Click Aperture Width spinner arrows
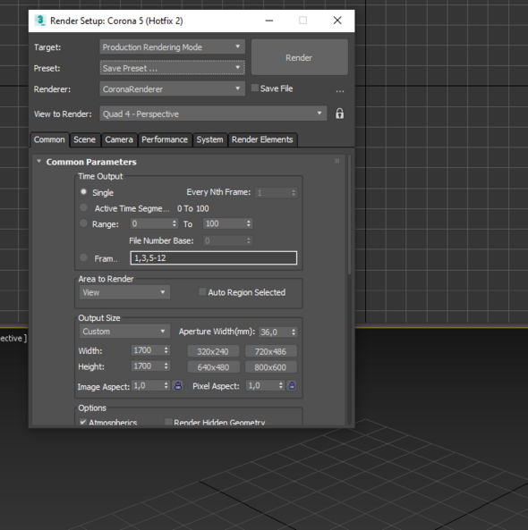Viewport: 528px width, 530px height. (294, 332)
